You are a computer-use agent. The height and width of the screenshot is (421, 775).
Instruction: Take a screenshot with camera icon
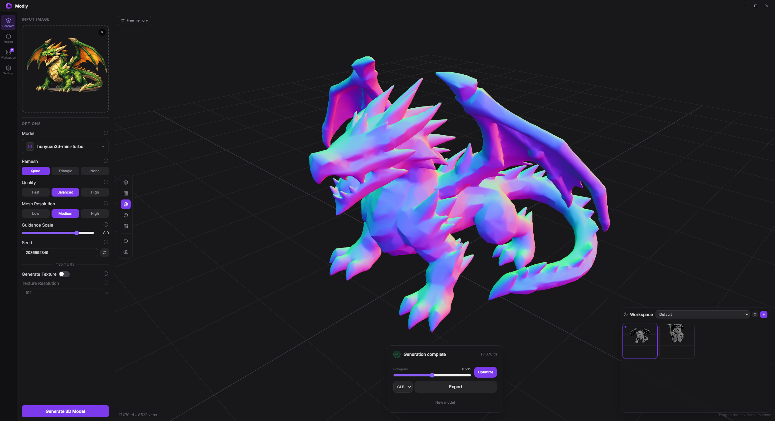[x=126, y=252]
